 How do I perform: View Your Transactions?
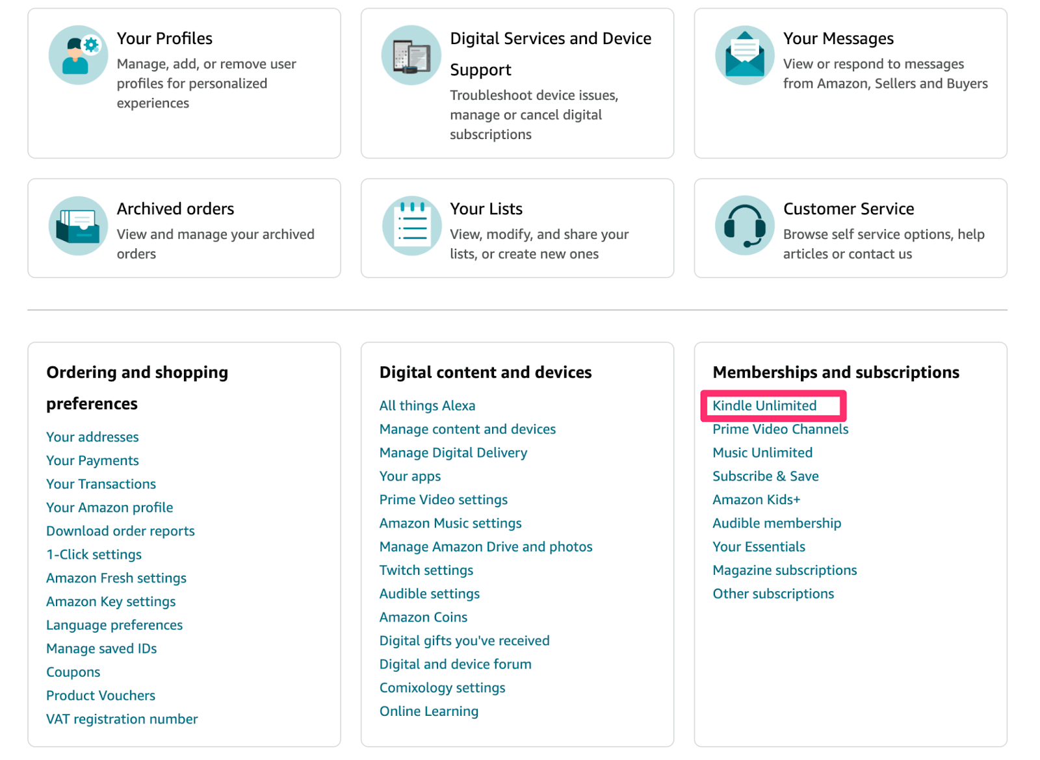click(x=101, y=484)
